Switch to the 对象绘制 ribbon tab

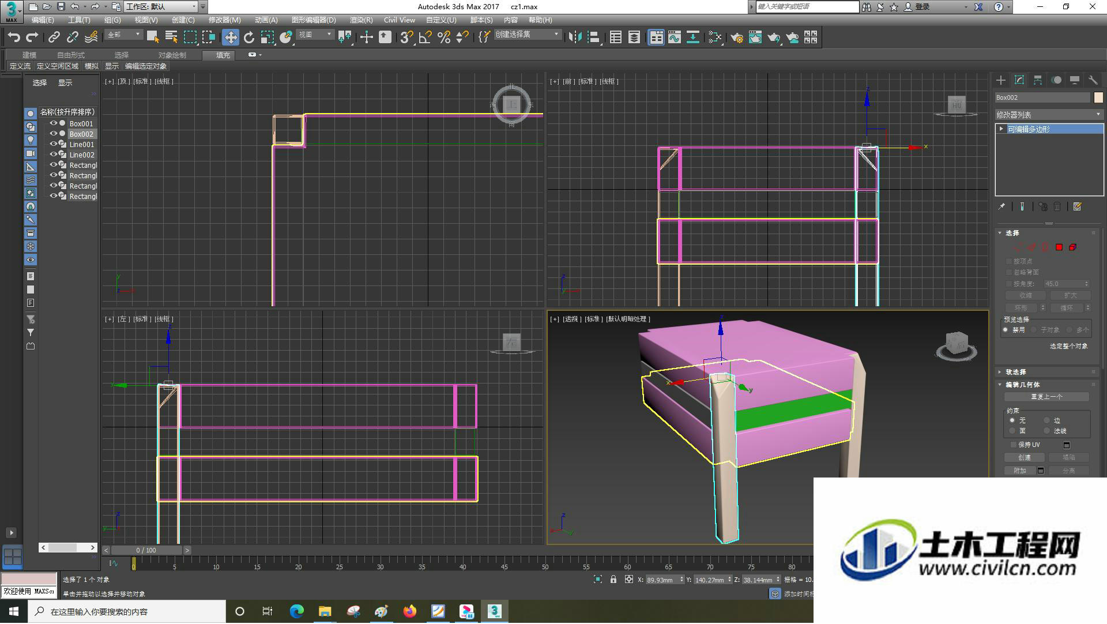pos(172,55)
